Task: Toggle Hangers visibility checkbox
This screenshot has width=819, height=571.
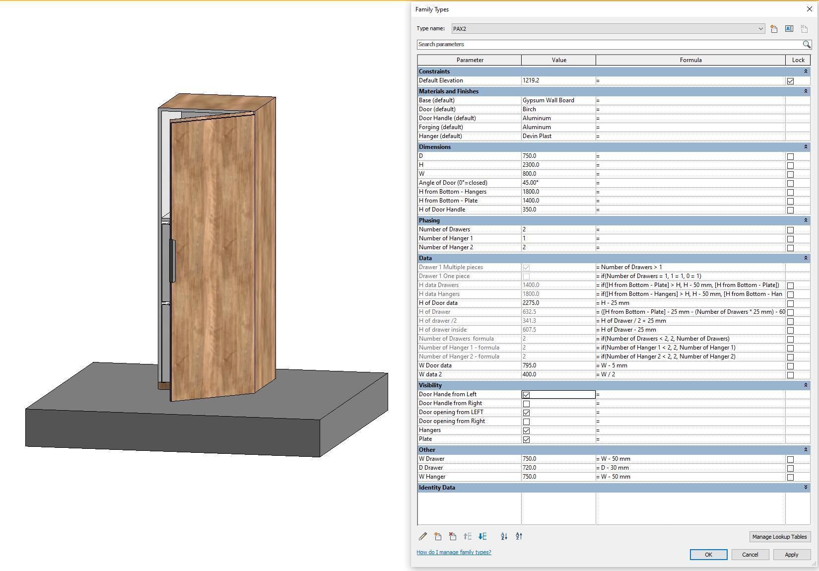Action: [526, 430]
